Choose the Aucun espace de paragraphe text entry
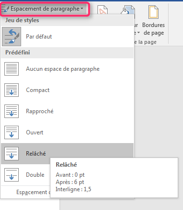This screenshot has height=210, width=183. point(63,69)
